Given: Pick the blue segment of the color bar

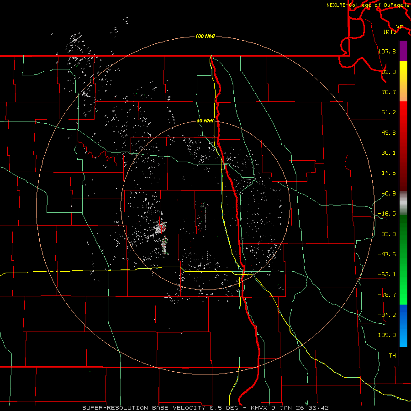Looking at the screenshot, I should point(403,326).
